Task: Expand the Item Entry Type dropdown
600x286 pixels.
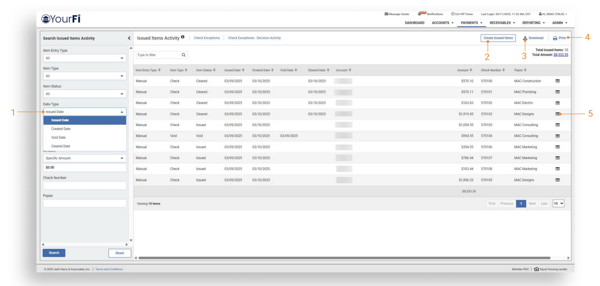Action: coord(85,58)
